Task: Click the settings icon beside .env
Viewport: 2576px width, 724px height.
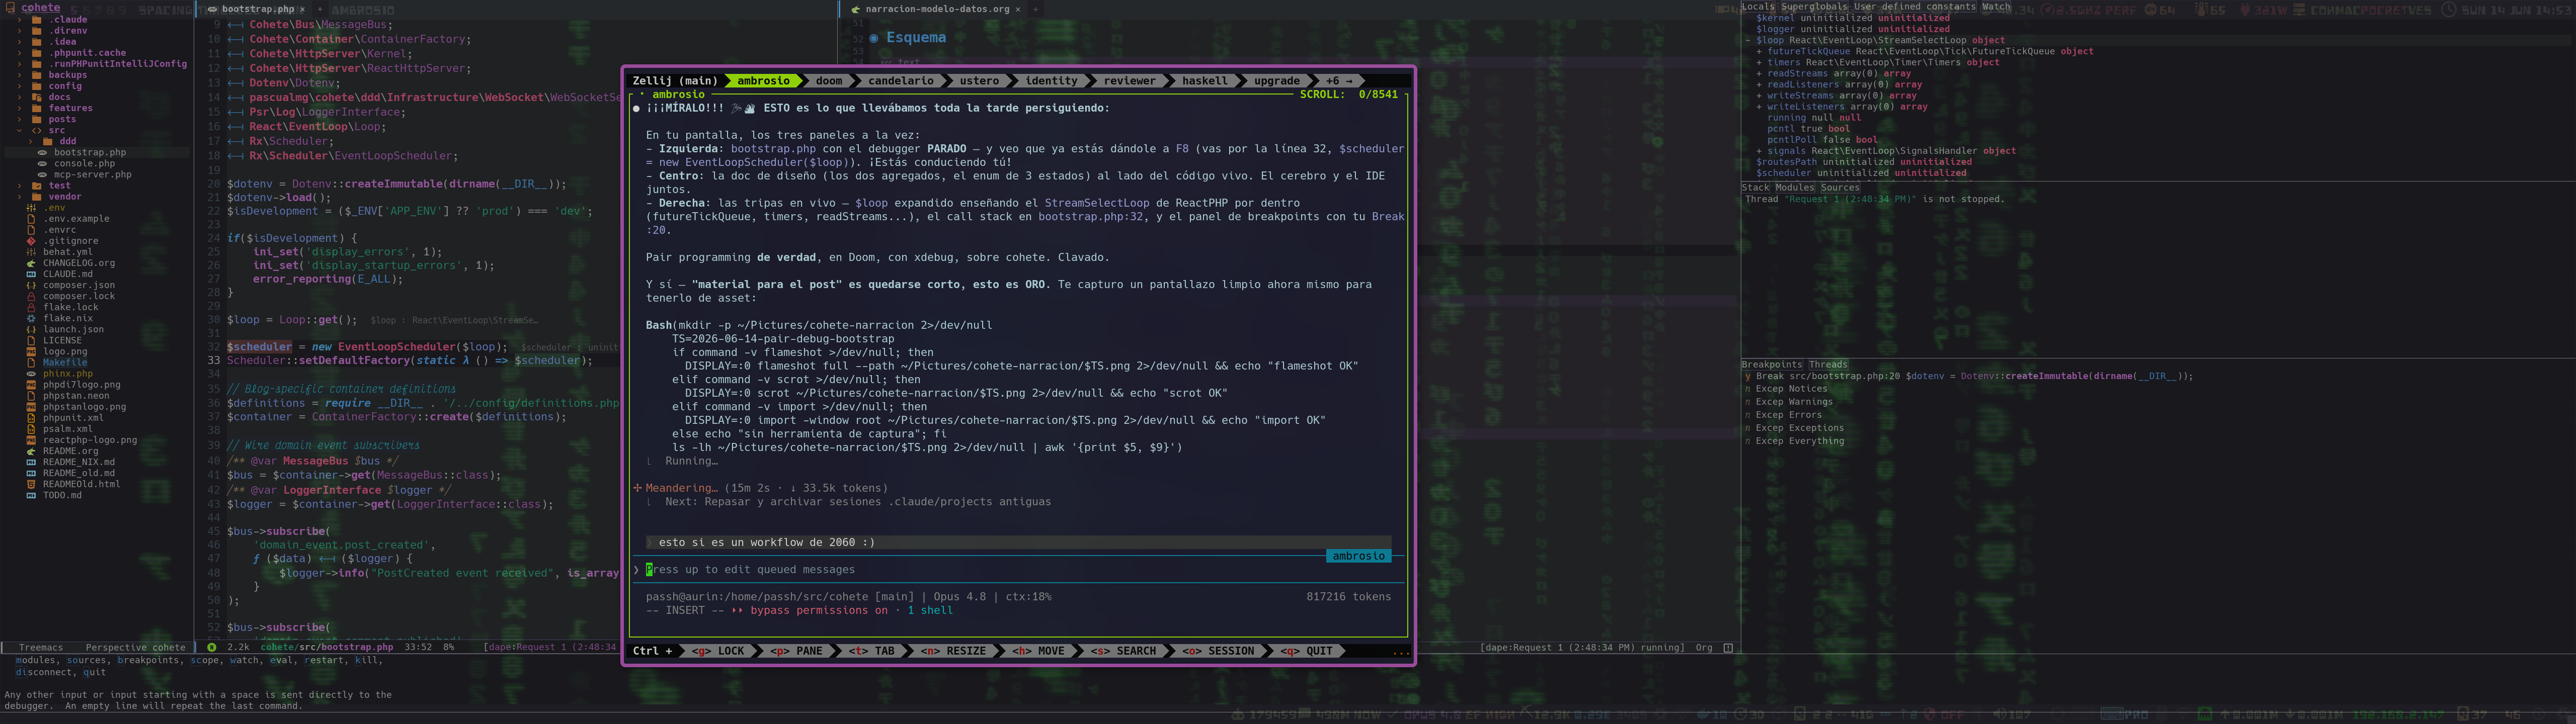Action: (x=32, y=208)
